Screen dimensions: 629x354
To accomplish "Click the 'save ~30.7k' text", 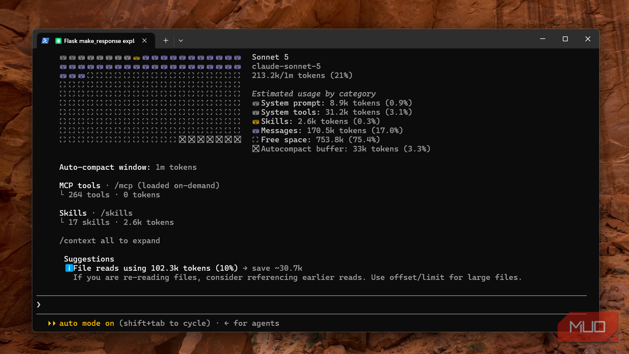I will pyautogui.click(x=277, y=268).
